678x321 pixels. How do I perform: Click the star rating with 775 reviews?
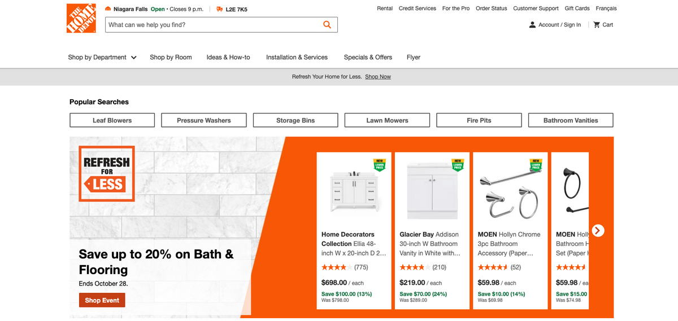337,267
